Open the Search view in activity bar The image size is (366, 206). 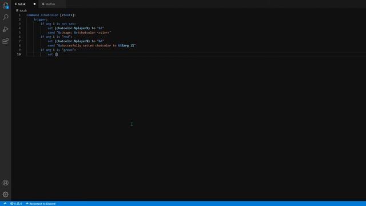coord(5,17)
